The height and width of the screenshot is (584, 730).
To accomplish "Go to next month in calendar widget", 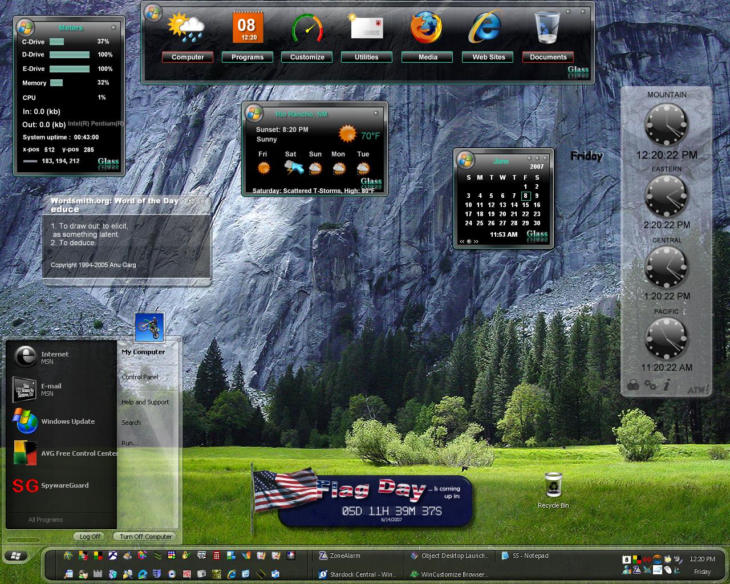I will tap(476, 241).
